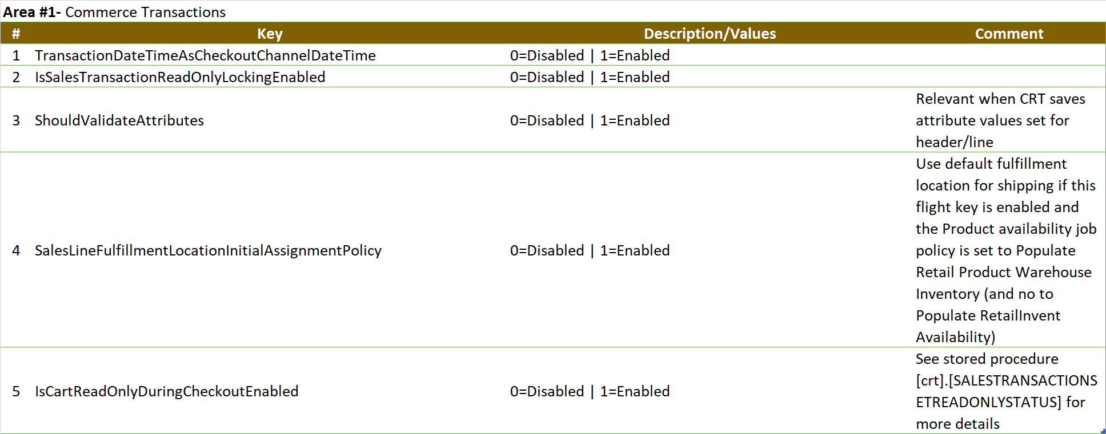Click the IsSalesTransactionReadOnlyLockingEnabled key cell
The image size is (1106, 434).
(x=270, y=77)
